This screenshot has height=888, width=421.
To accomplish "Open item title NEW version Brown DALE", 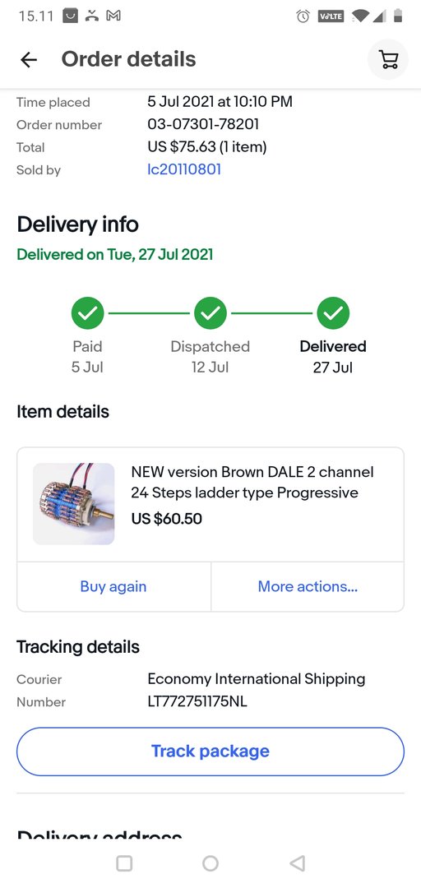I will pyautogui.click(x=252, y=483).
